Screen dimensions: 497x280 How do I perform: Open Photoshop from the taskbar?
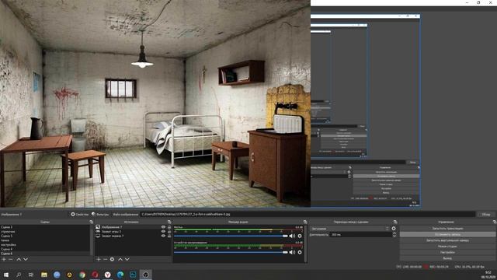click(133, 275)
